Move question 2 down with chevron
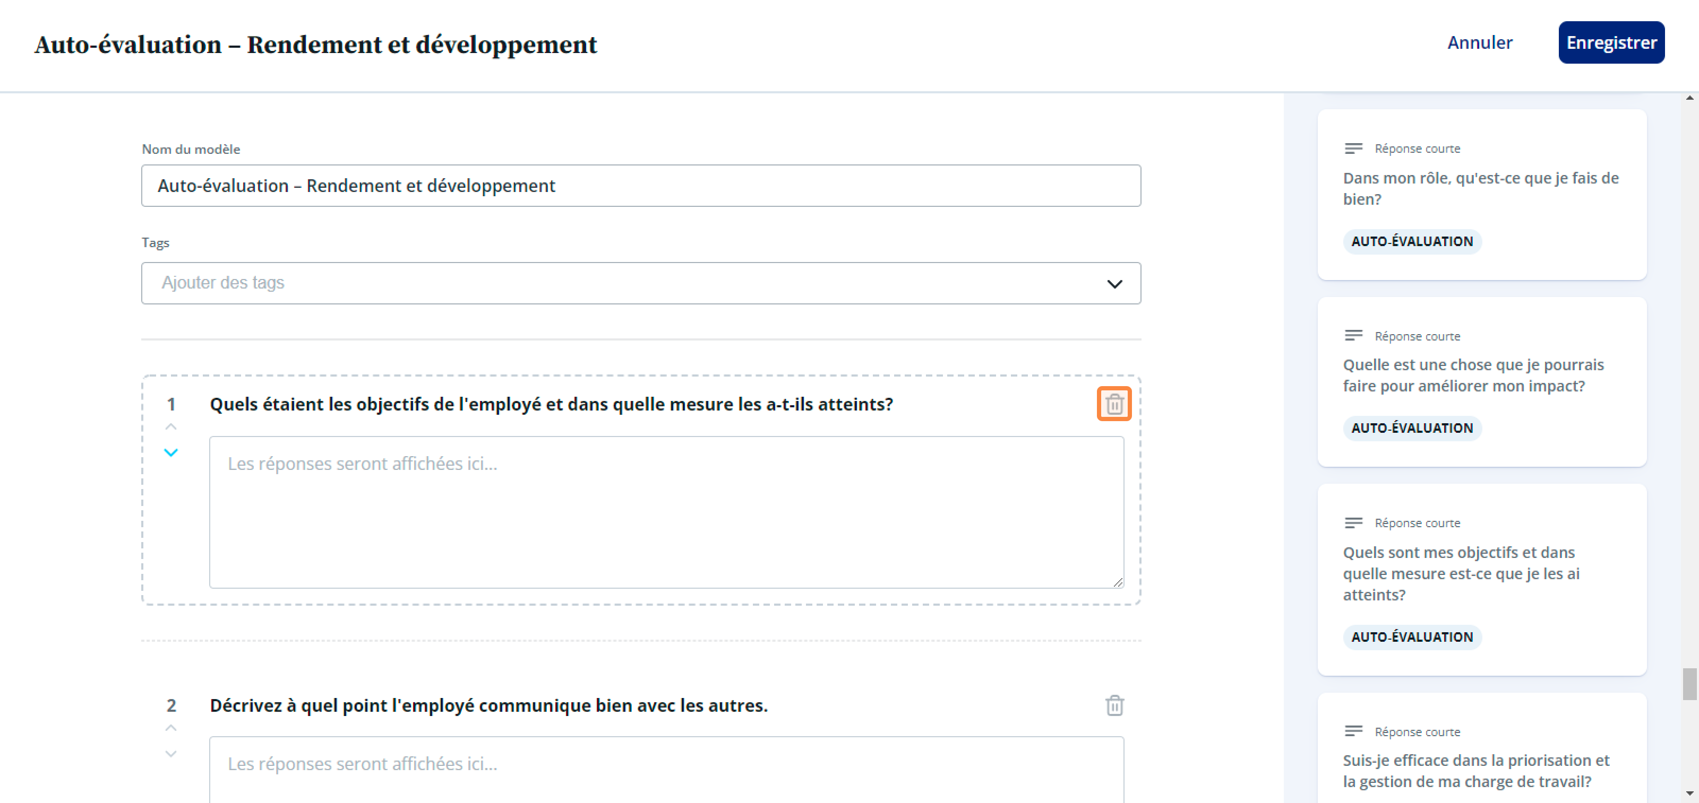Image resolution: width=1699 pixels, height=803 pixels. (171, 754)
